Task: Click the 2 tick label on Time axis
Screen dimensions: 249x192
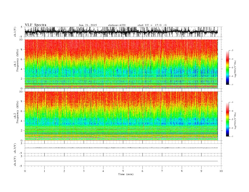Action: (64, 171)
